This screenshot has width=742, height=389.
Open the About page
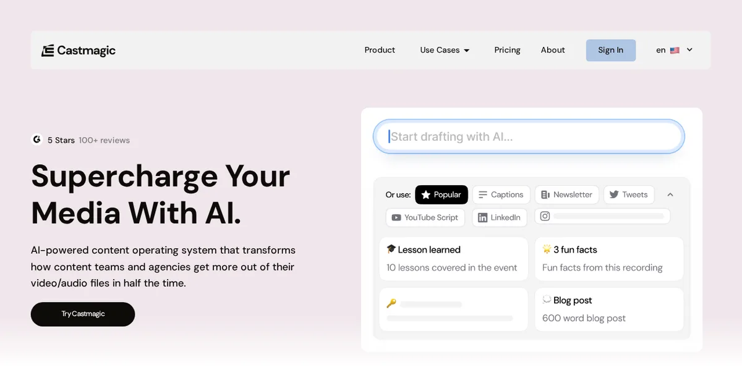[553, 50]
